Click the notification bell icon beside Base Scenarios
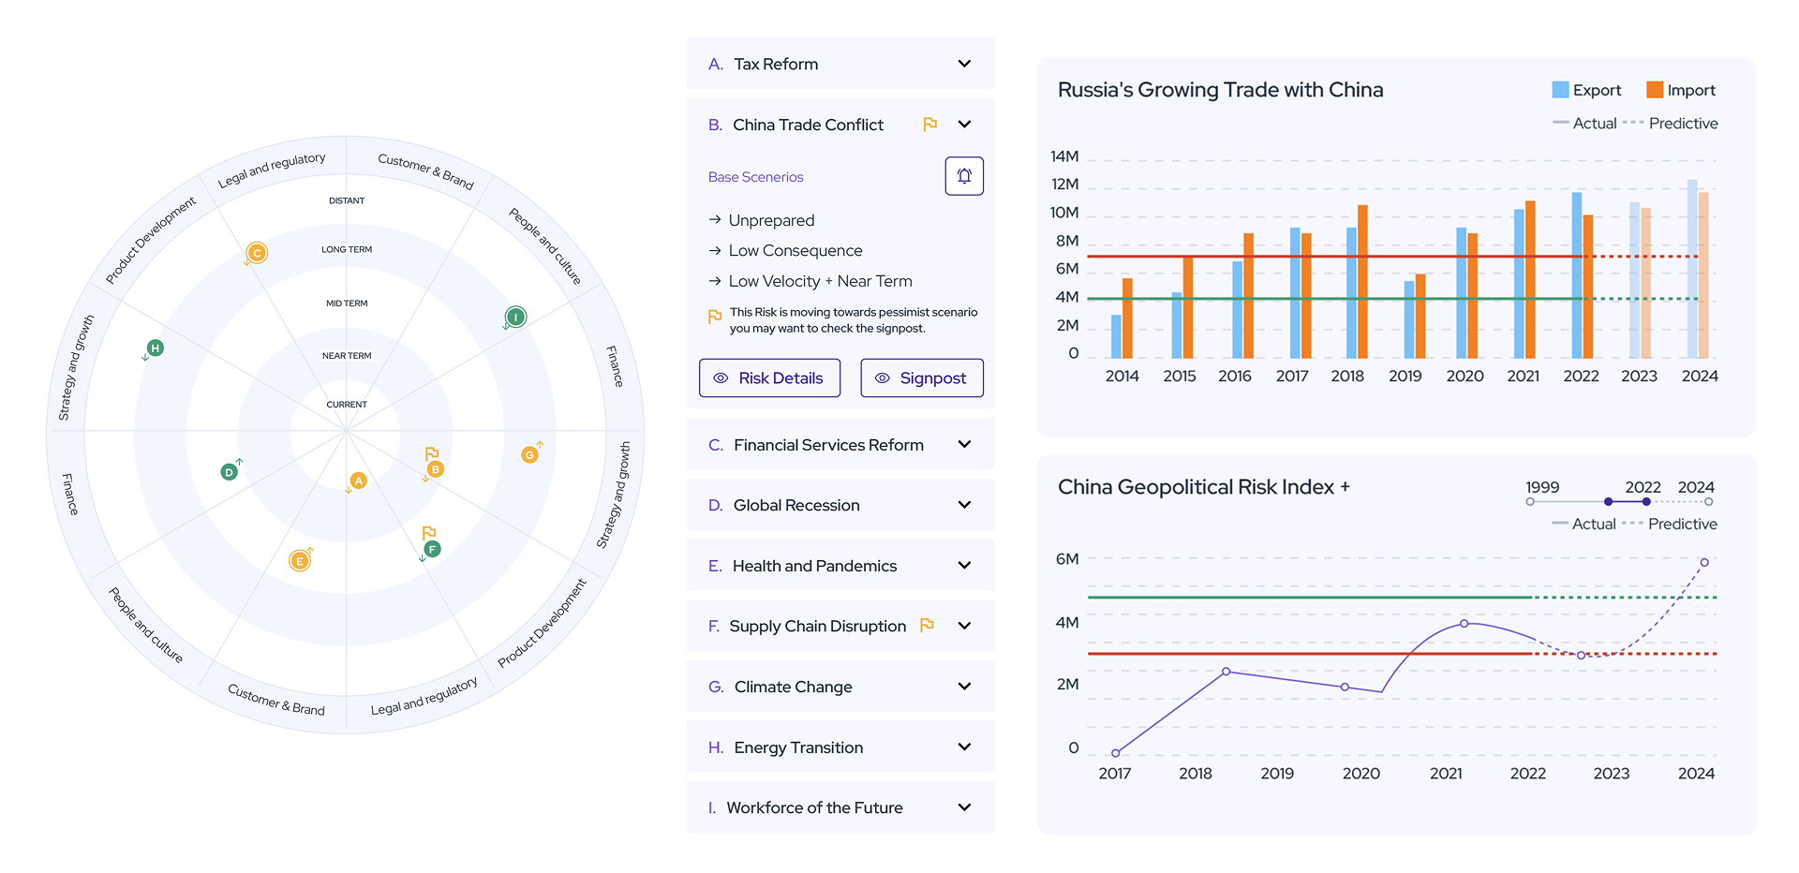The height and width of the screenshot is (873, 1799). click(x=963, y=176)
